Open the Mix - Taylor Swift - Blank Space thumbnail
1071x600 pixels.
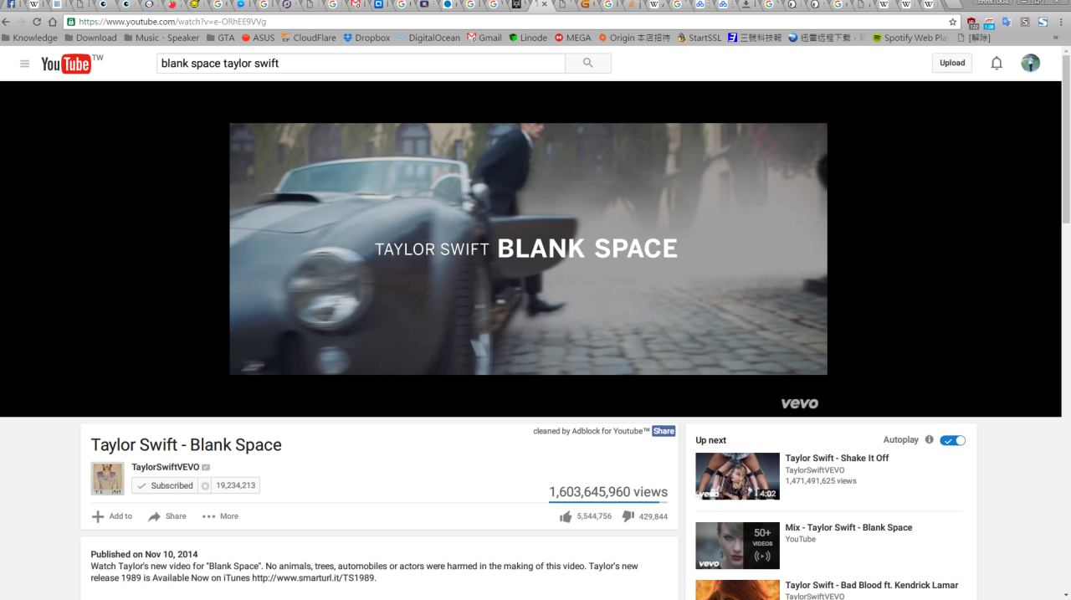click(737, 546)
